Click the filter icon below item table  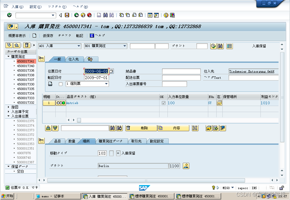55,128
